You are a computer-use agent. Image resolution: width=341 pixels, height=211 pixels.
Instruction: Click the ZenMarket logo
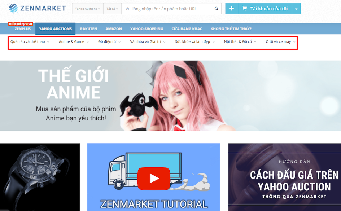point(37,8)
